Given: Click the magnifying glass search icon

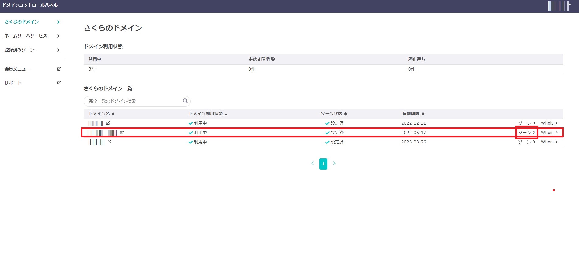Looking at the screenshot, I should 185,101.
